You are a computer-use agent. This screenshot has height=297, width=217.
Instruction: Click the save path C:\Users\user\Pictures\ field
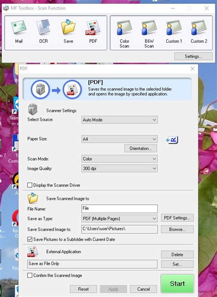[x=119, y=229]
